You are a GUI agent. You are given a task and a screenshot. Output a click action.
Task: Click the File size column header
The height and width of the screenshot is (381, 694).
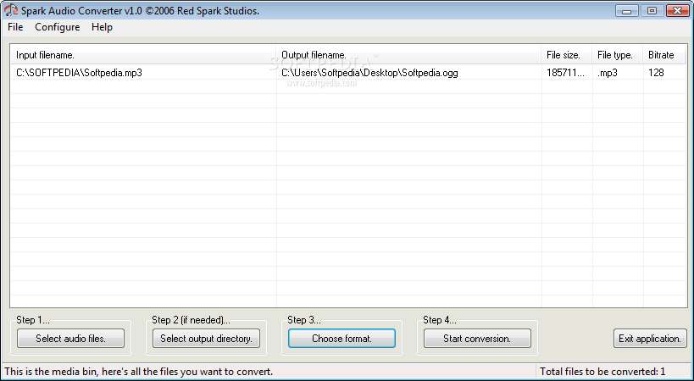point(566,55)
